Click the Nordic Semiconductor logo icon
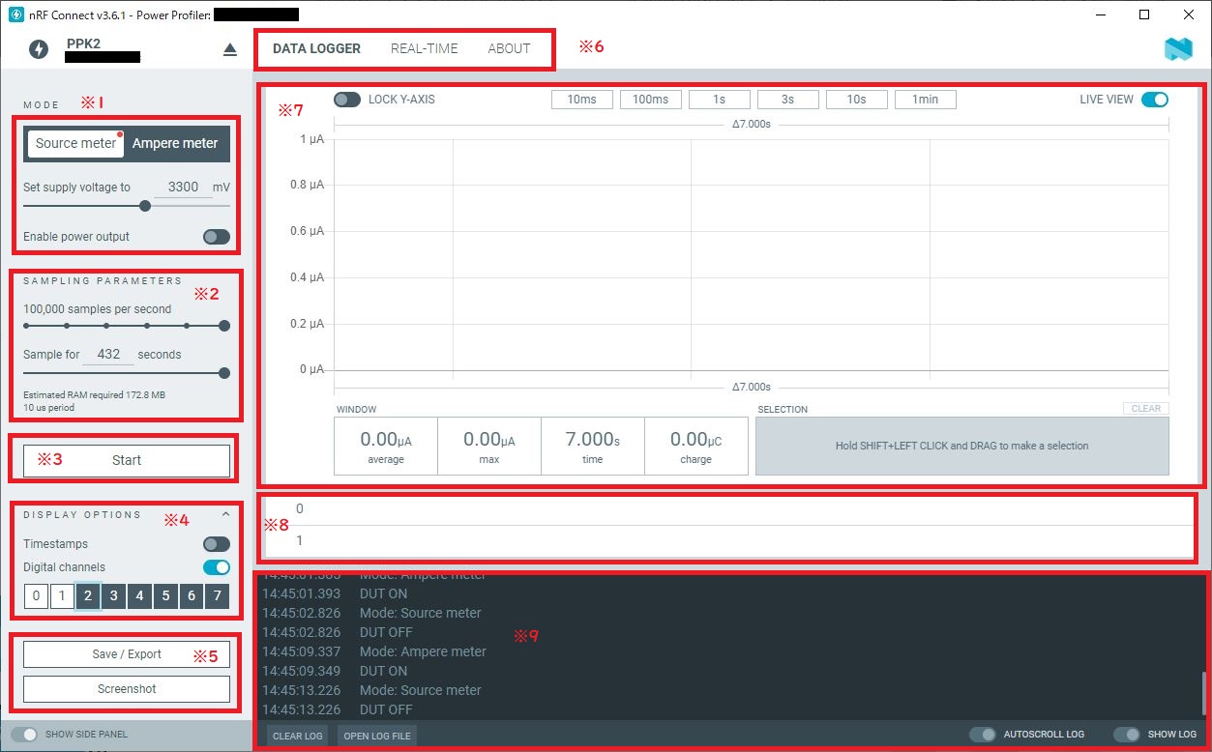This screenshot has height=752, width=1212. click(1178, 49)
